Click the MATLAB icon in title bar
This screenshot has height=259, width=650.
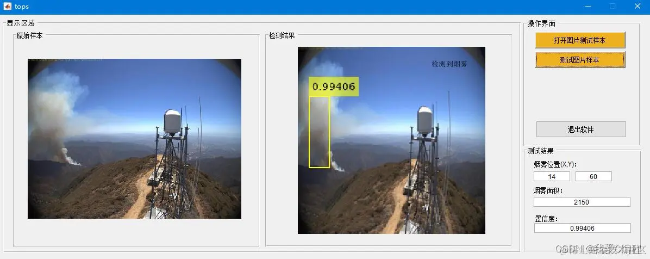8,6
